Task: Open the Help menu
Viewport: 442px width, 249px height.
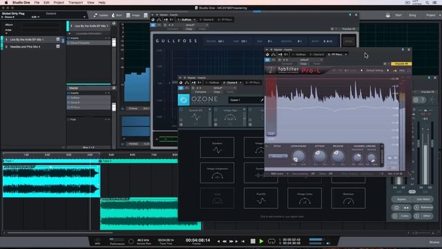Action: pyautogui.click(x=102, y=3)
